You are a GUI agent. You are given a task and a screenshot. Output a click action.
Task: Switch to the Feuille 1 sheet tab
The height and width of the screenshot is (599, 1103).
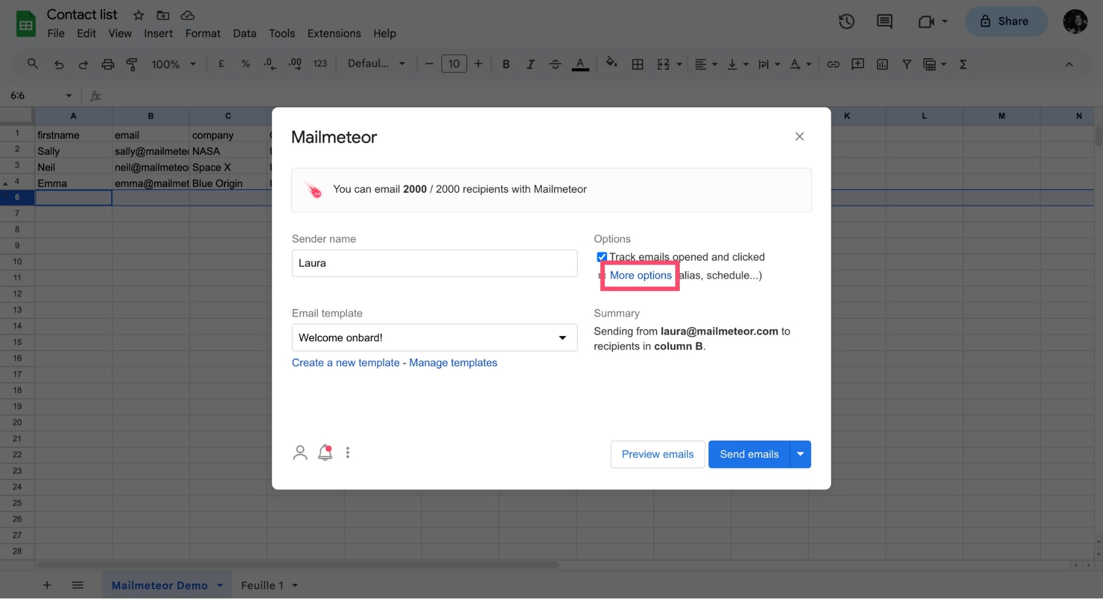pos(262,585)
